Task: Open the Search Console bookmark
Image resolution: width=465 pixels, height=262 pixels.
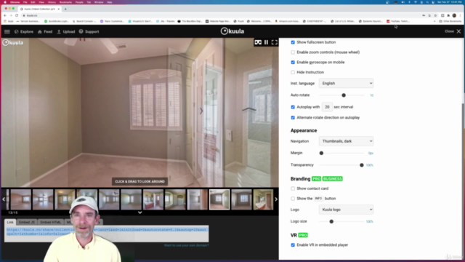Action: tap(84, 21)
